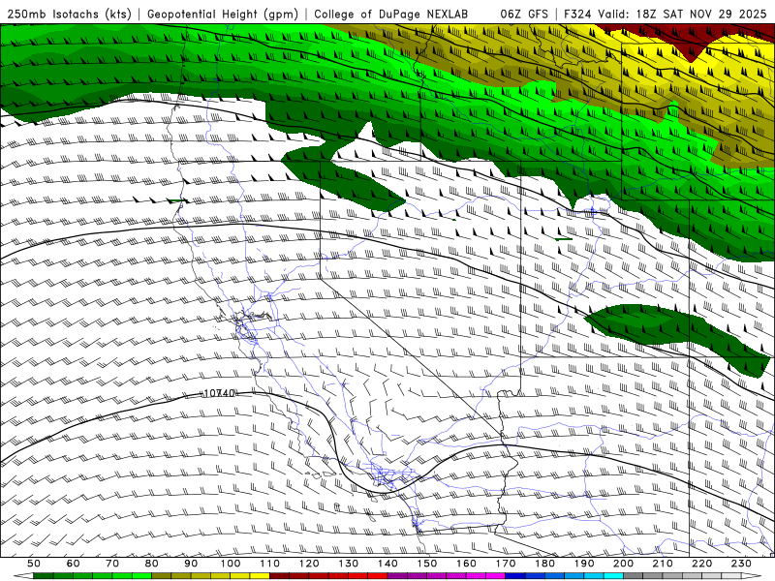Screen dimensions: 775x581
Task: Click the '140' value on the isotach scale
Action: tap(387, 564)
